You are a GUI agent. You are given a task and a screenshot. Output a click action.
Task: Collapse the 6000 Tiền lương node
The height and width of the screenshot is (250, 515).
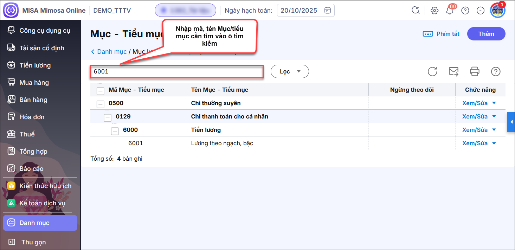tap(115, 131)
